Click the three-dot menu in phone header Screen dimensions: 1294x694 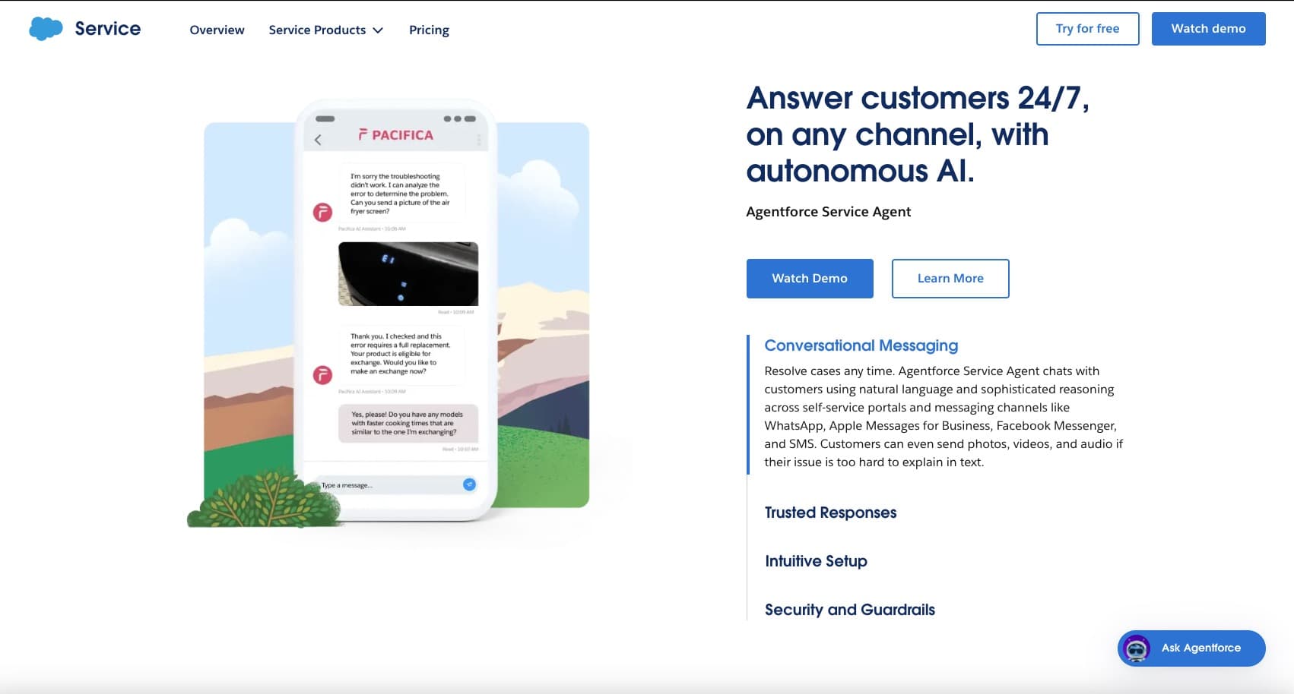click(479, 140)
